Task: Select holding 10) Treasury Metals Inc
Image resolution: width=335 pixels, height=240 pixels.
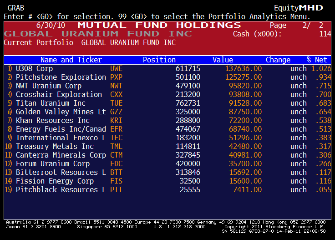Action: [167, 146]
